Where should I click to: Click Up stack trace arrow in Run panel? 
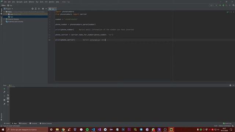pyautogui.click(x=8, y=89)
